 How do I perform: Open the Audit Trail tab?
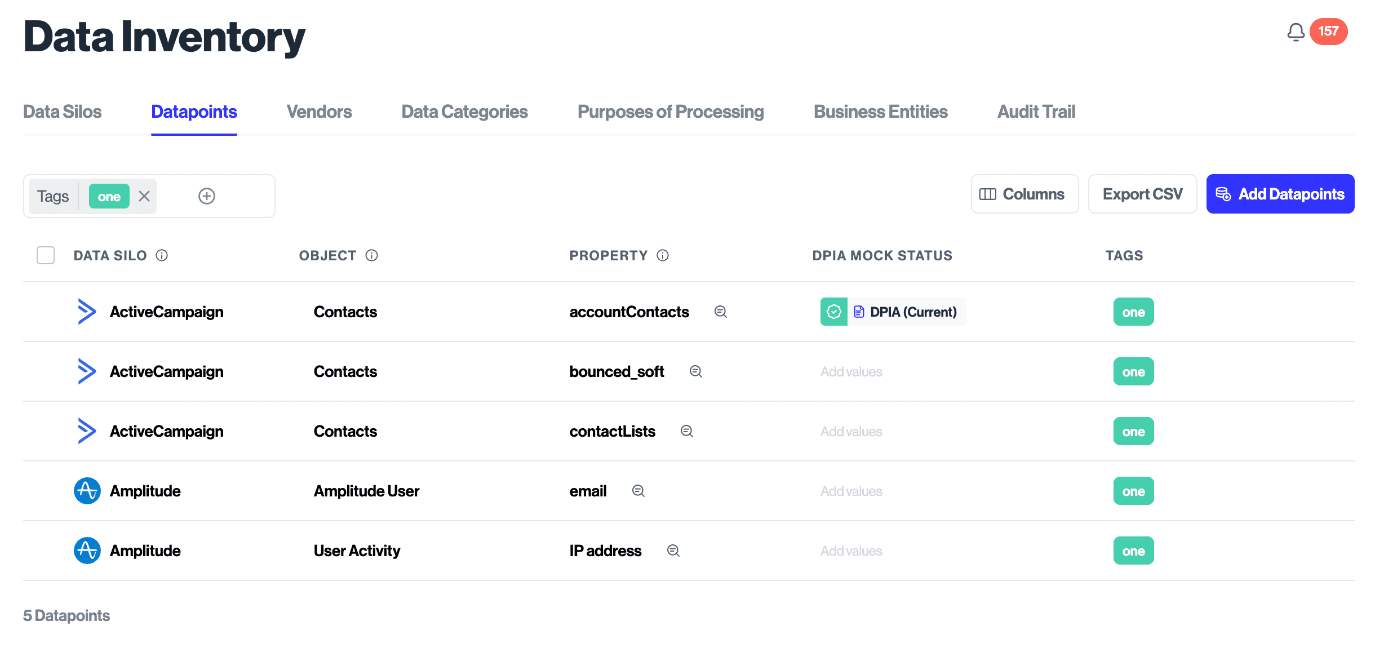(1036, 112)
